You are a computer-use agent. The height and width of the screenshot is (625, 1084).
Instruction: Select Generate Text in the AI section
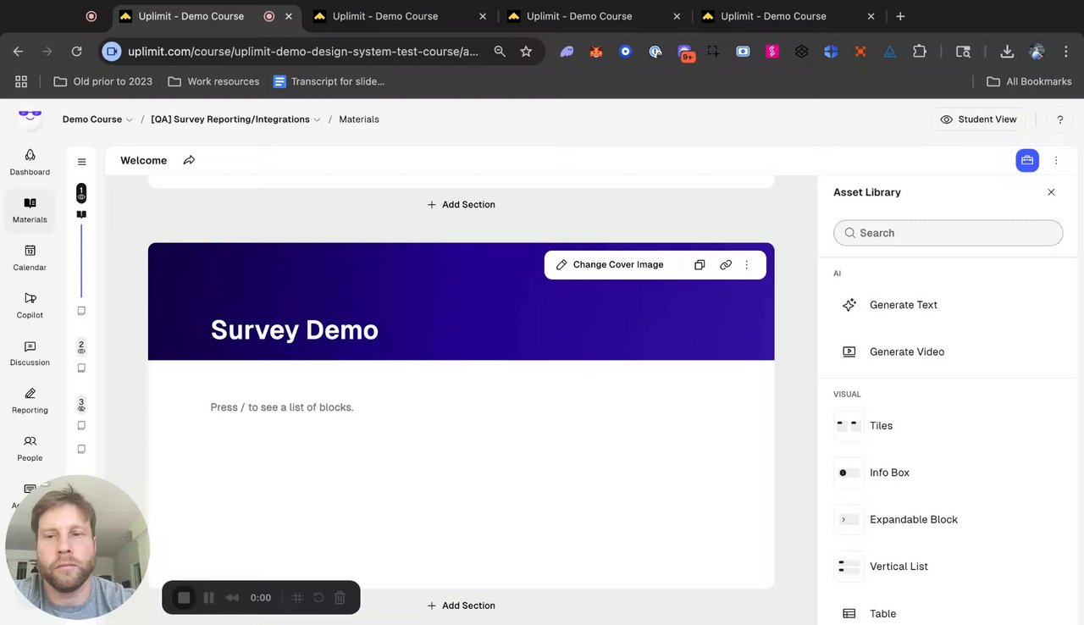point(948,305)
